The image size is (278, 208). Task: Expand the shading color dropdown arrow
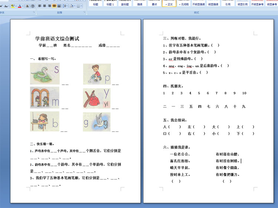click(x=75, y=6)
